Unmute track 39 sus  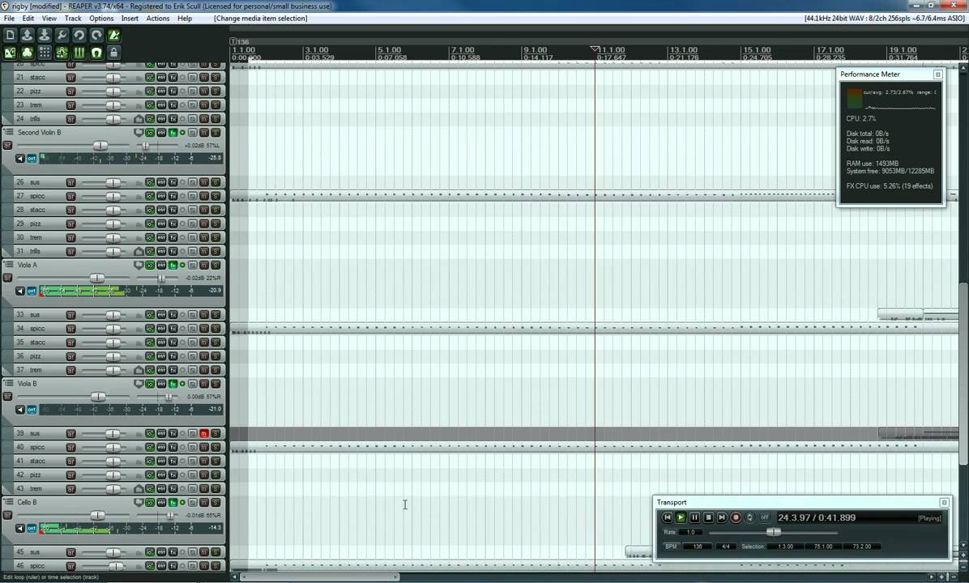(x=204, y=433)
